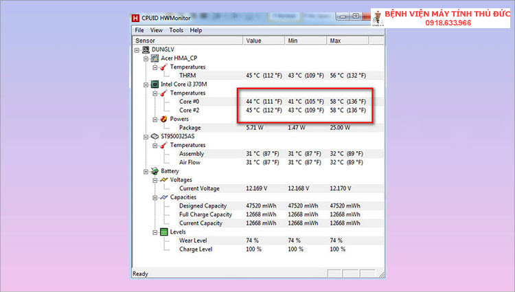Click the Powers flame icon
515x292 pixels.
tap(163, 119)
